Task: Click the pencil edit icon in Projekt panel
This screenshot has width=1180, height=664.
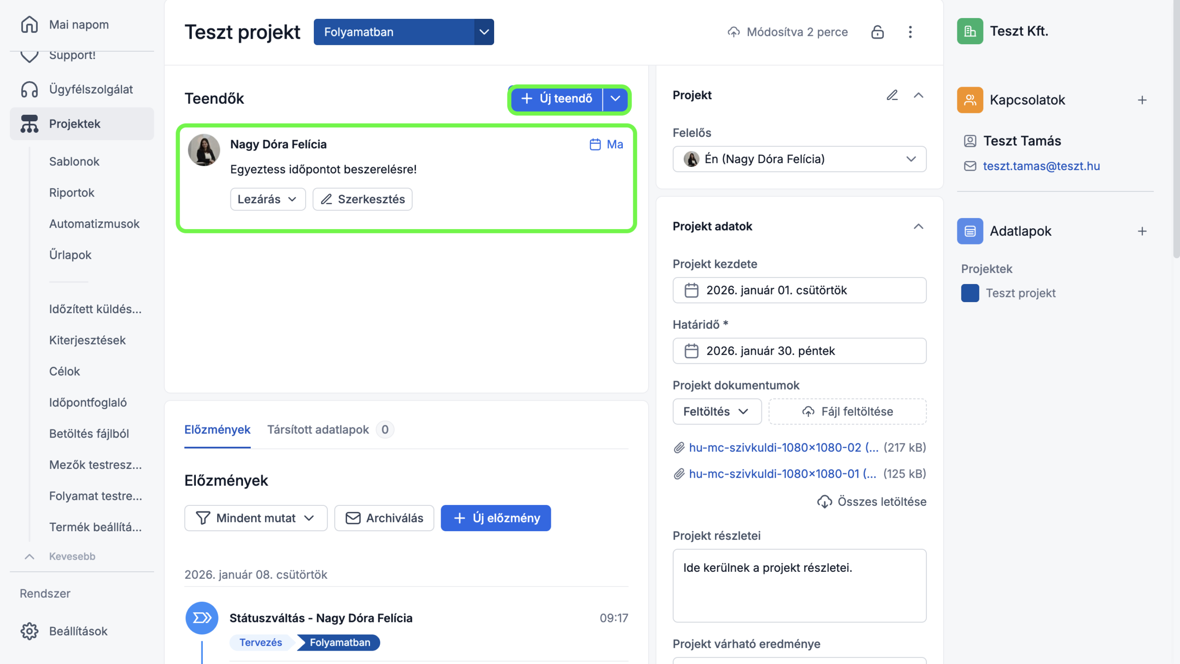Action: (892, 95)
